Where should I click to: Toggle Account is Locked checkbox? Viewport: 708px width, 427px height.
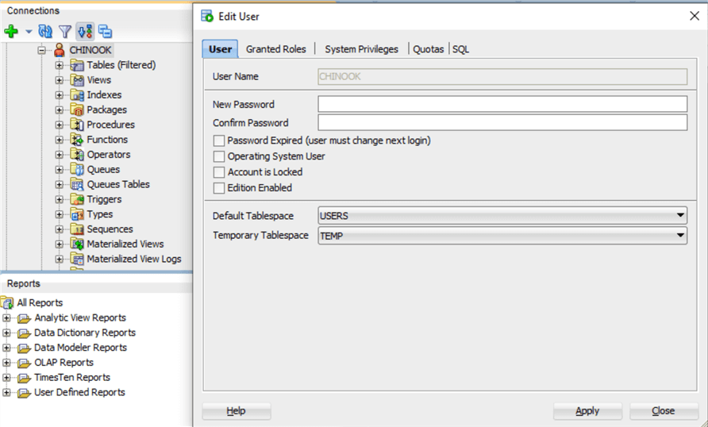[219, 172]
